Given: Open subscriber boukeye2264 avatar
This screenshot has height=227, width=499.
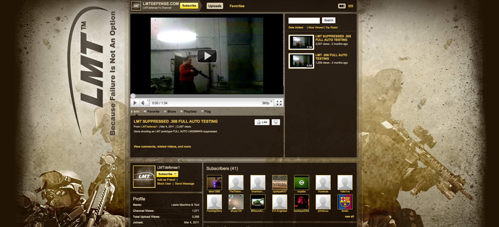Looking at the screenshot, I should click(x=302, y=202).
